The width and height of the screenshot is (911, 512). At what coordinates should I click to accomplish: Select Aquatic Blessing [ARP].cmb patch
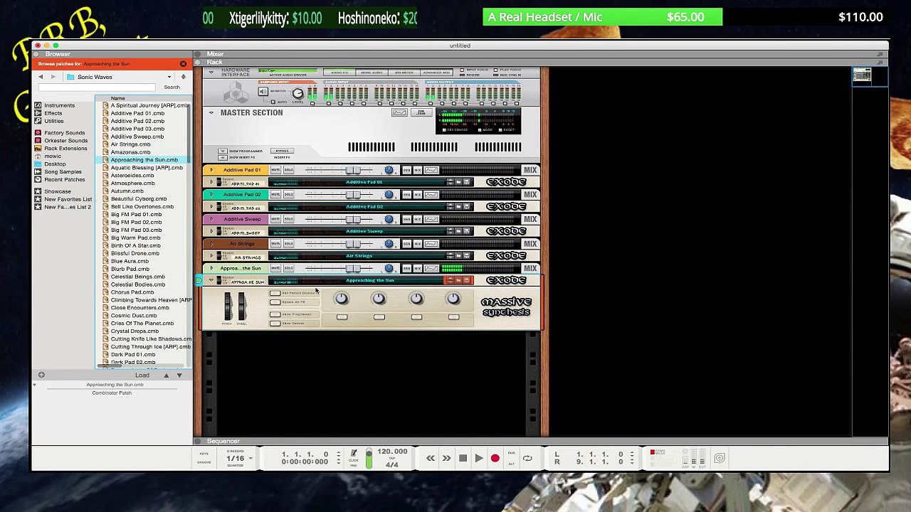(147, 168)
